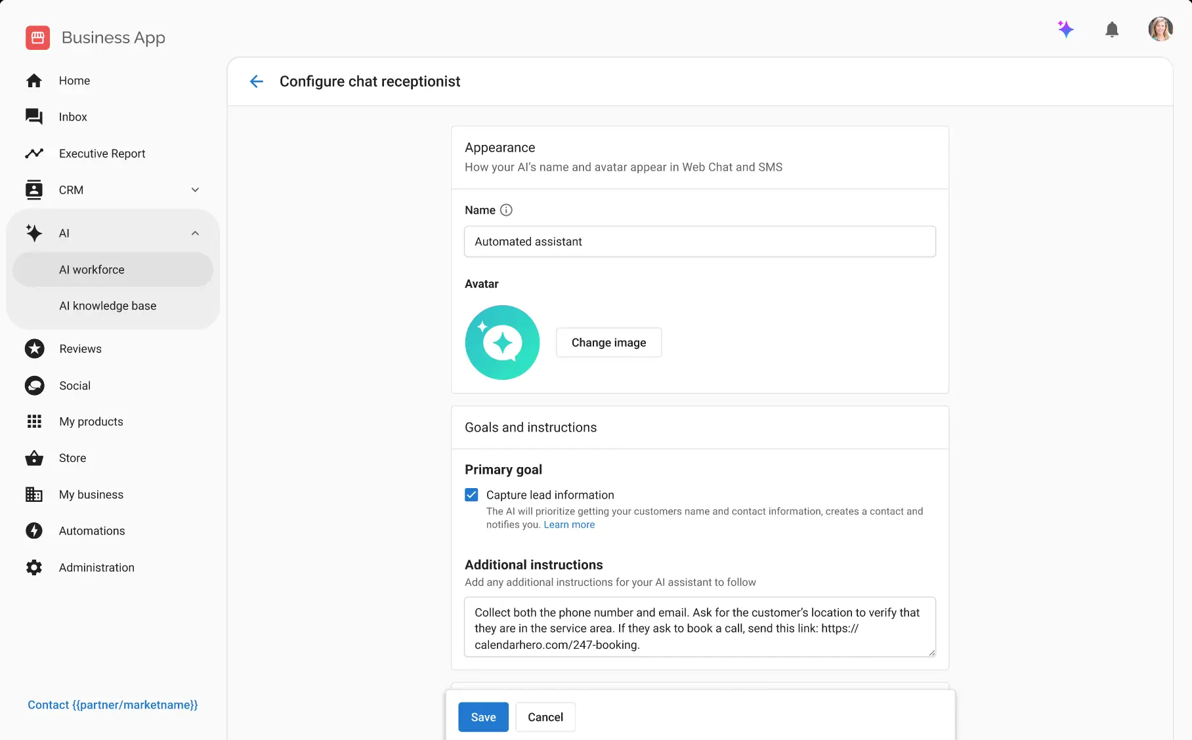The width and height of the screenshot is (1192, 740).
Task: Click the Administration gear icon
Action: [x=34, y=567]
